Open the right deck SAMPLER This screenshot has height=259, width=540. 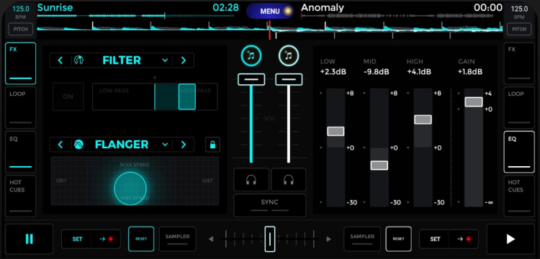(362, 239)
